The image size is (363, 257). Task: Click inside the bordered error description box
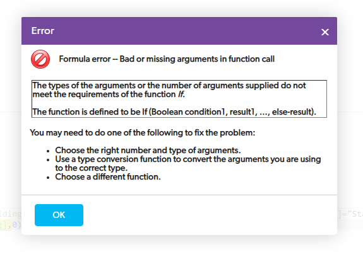(179, 99)
